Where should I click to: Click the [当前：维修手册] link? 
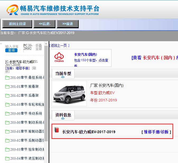17,68
